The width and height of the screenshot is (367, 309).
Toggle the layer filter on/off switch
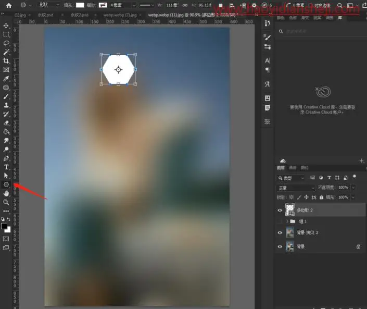(x=355, y=177)
